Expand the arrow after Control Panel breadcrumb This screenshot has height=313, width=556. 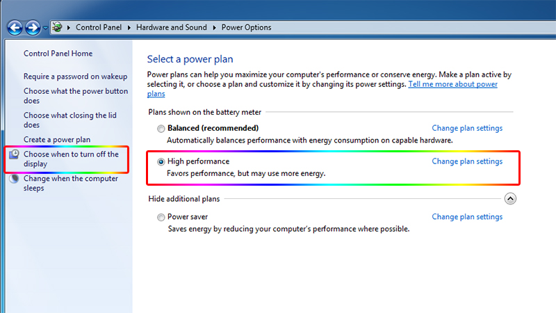tap(129, 27)
